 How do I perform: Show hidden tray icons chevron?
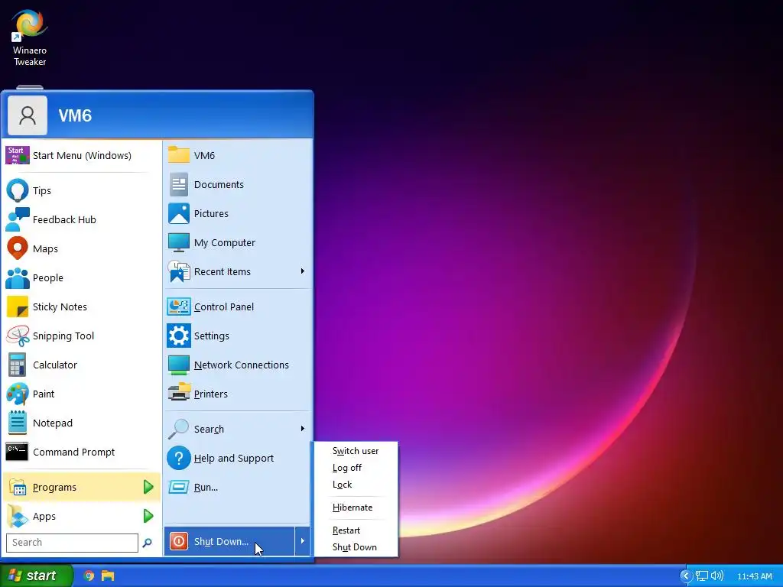(x=686, y=576)
